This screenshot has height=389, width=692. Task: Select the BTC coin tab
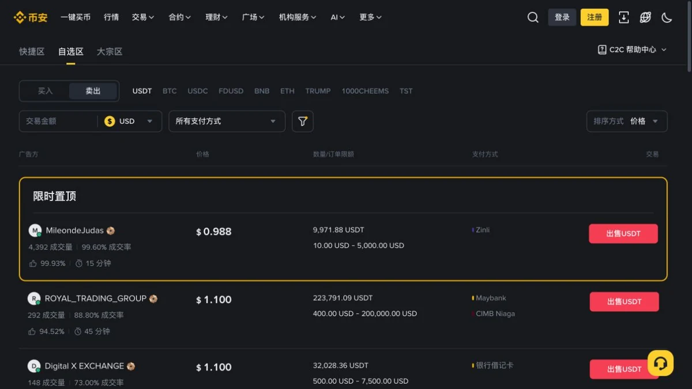(170, 91)
